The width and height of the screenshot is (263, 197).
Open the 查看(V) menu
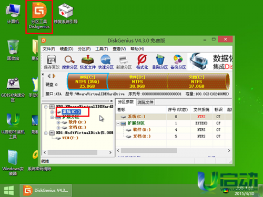119,49
